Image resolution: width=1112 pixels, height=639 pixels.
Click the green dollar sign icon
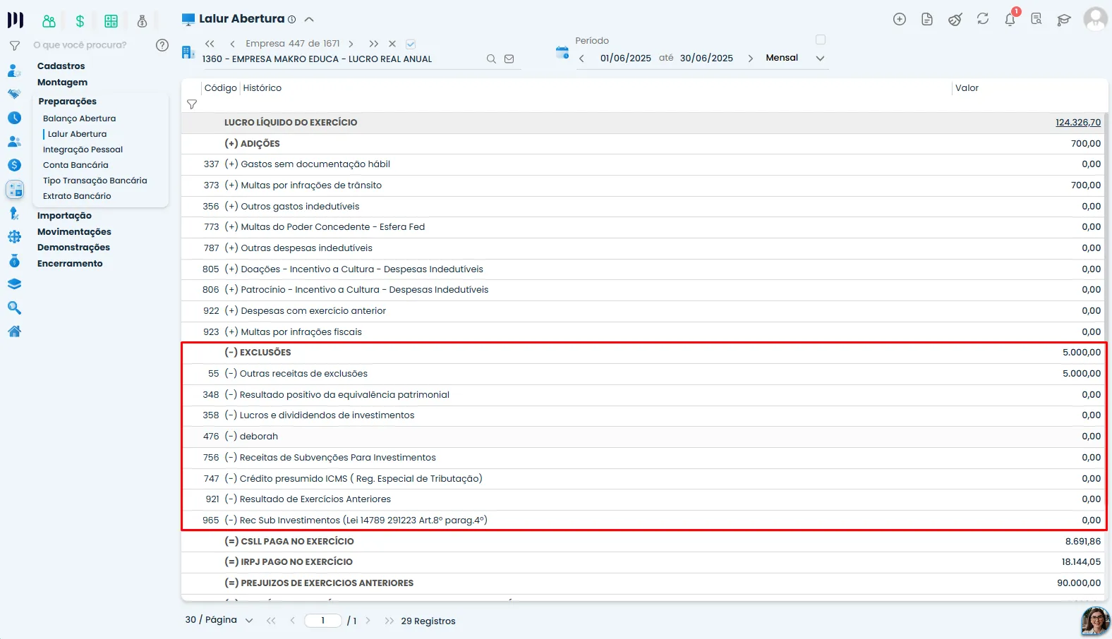(80, 21)
